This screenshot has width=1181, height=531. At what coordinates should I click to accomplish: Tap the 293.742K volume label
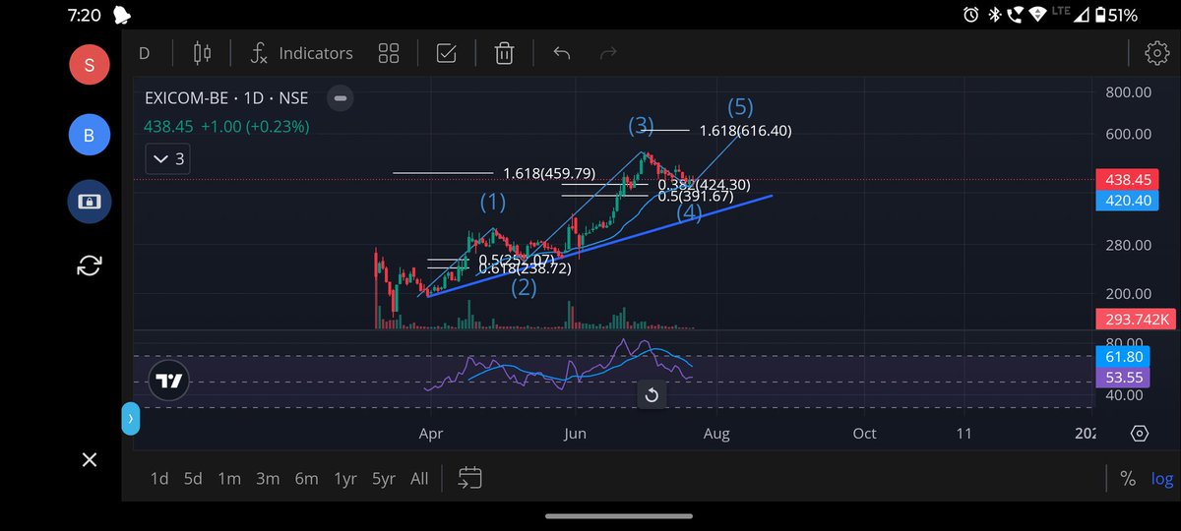[x=1134, y=319]
